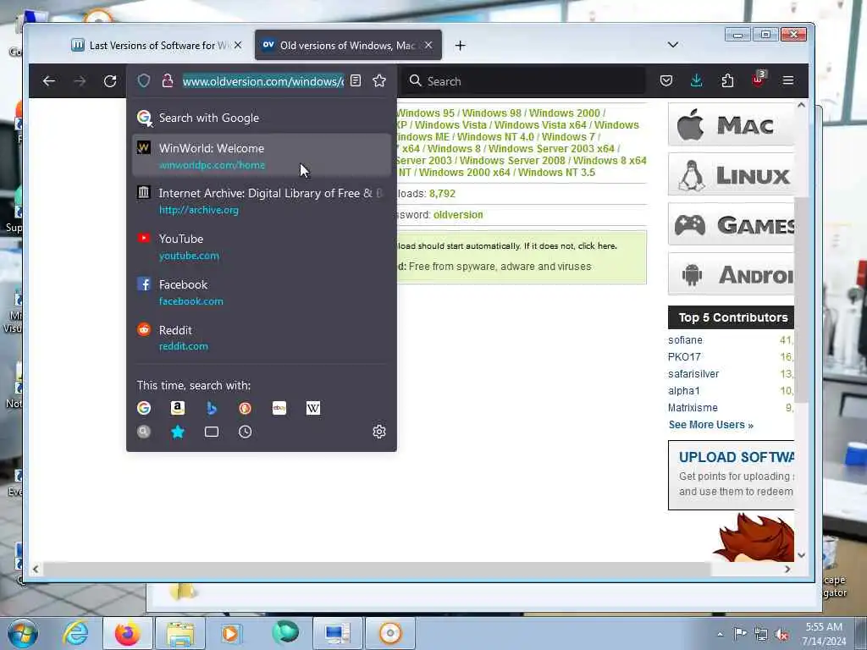
Task: Search this time with DuckDuckGo icon
Action: coord(245,408)
